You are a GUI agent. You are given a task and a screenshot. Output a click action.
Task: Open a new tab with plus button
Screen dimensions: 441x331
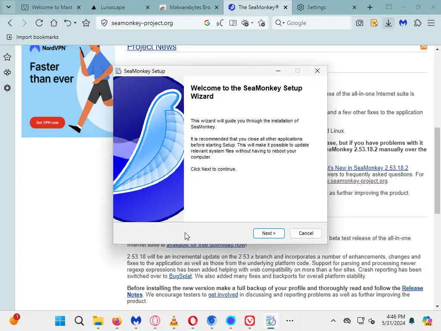370,7
